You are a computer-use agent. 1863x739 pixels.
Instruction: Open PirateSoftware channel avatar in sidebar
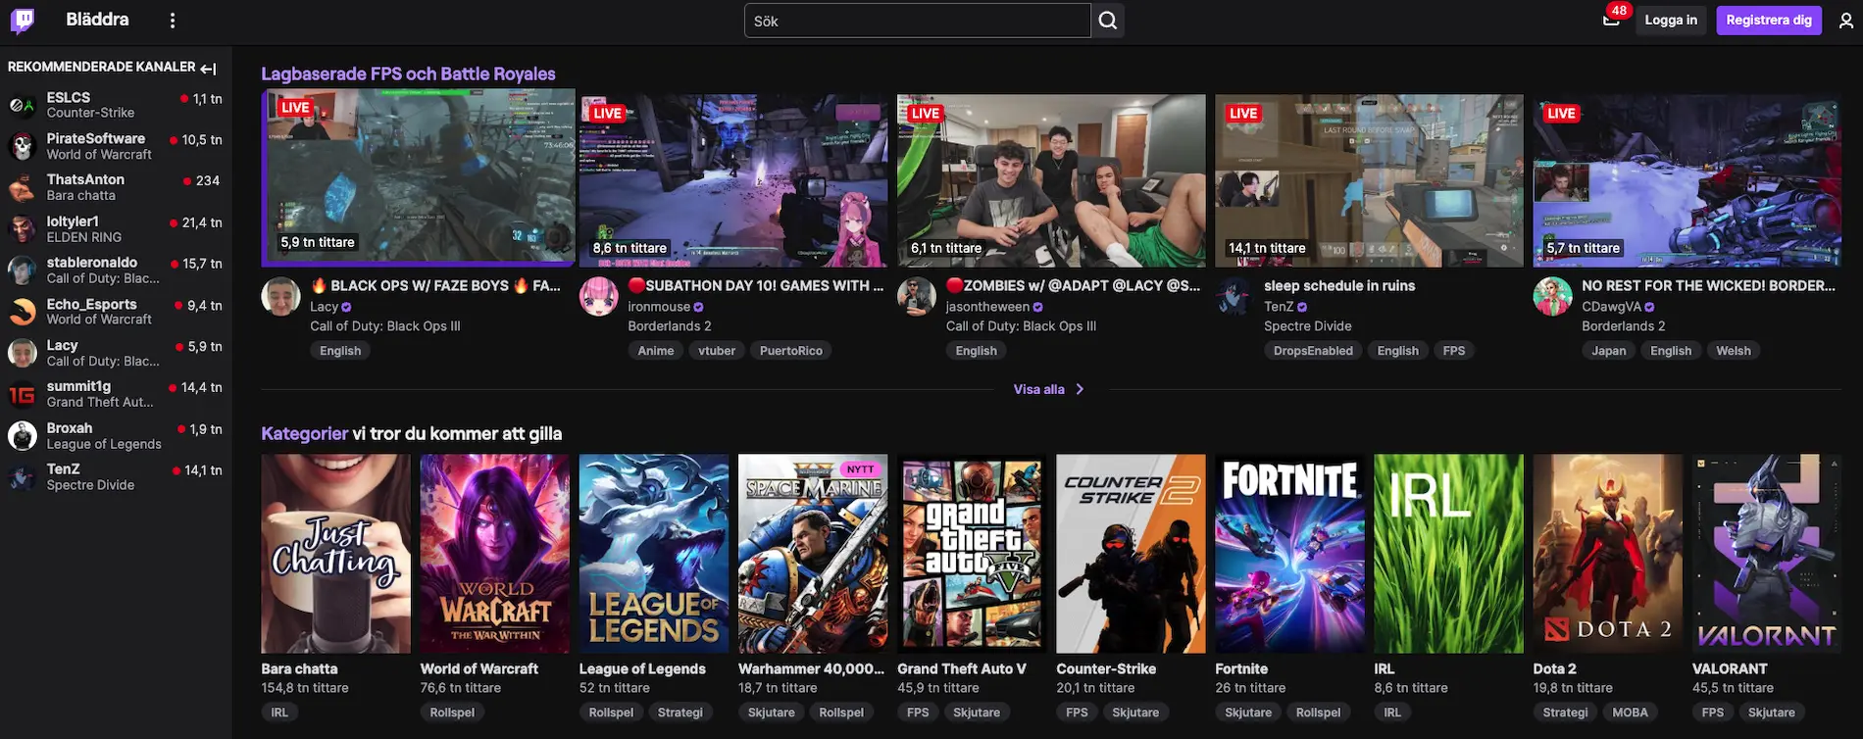(22, 146)
